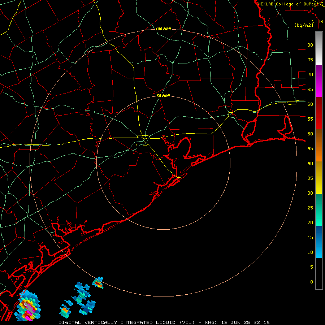
Task: Click the yellow segment of the color bar
Action: pos(319,178)
